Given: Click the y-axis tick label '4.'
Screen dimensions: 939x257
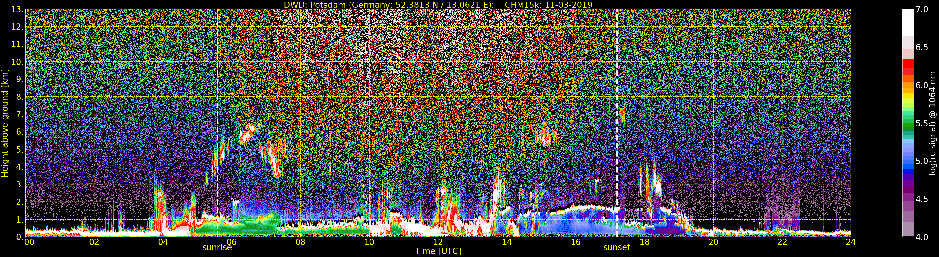Looking at the screenshot, I should pyautogui.click(x=19, y=167).
